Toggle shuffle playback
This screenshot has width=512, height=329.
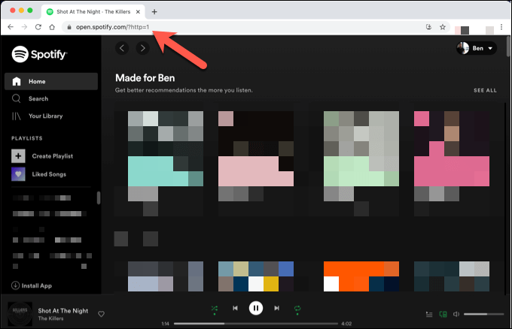pos(215,308)
